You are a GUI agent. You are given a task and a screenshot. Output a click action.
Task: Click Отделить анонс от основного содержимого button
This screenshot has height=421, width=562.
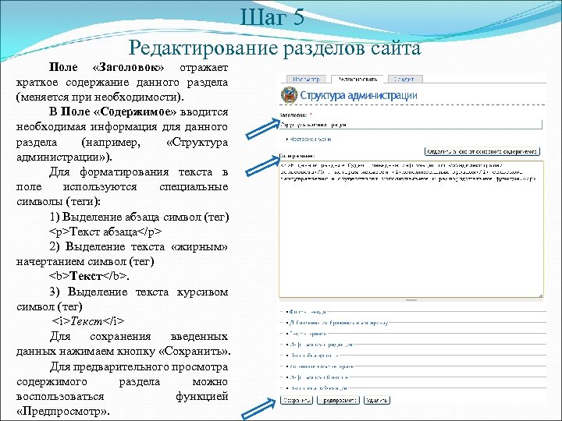(482, 151)
